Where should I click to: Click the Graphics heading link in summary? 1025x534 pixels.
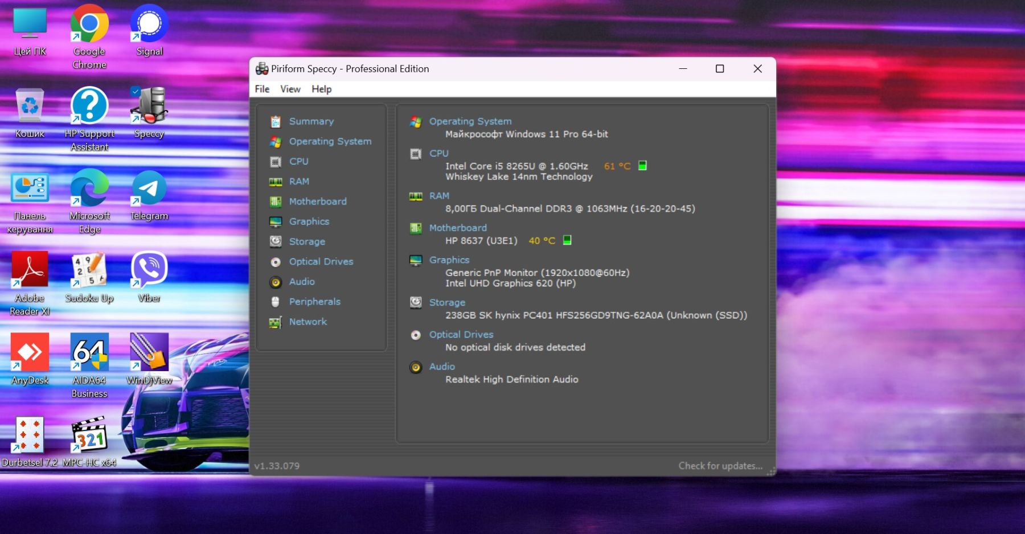449,260
